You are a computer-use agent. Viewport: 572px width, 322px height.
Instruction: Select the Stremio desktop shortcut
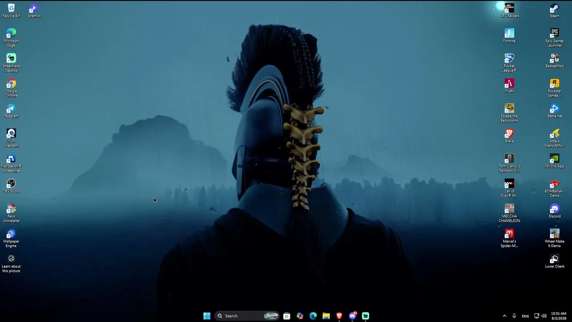tap(34, 11)
